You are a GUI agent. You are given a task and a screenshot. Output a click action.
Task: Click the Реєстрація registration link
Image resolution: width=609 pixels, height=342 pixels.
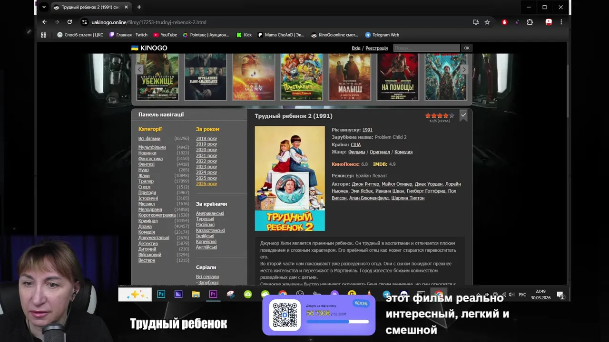[377, 48]
